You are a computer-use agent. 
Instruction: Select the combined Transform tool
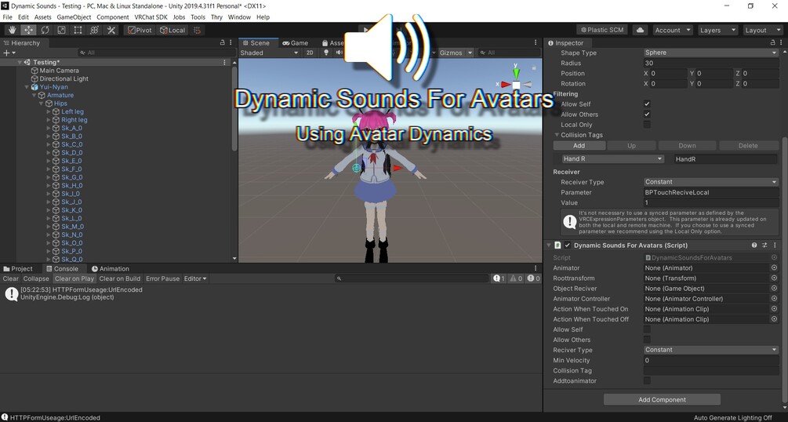(x=94, y=30)
